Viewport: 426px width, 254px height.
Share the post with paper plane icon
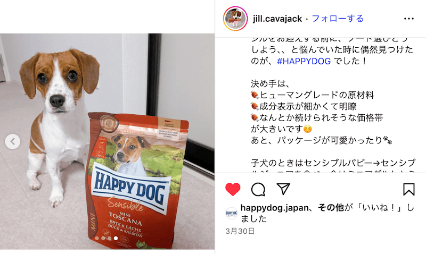click(283, 189)
